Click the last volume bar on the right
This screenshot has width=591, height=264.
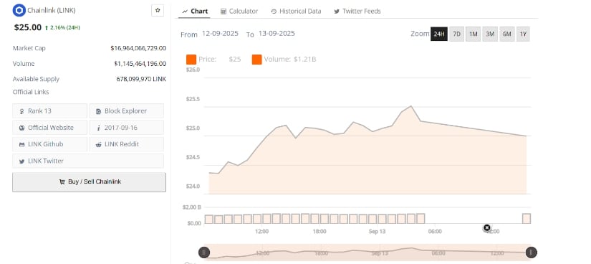[527, 219]
